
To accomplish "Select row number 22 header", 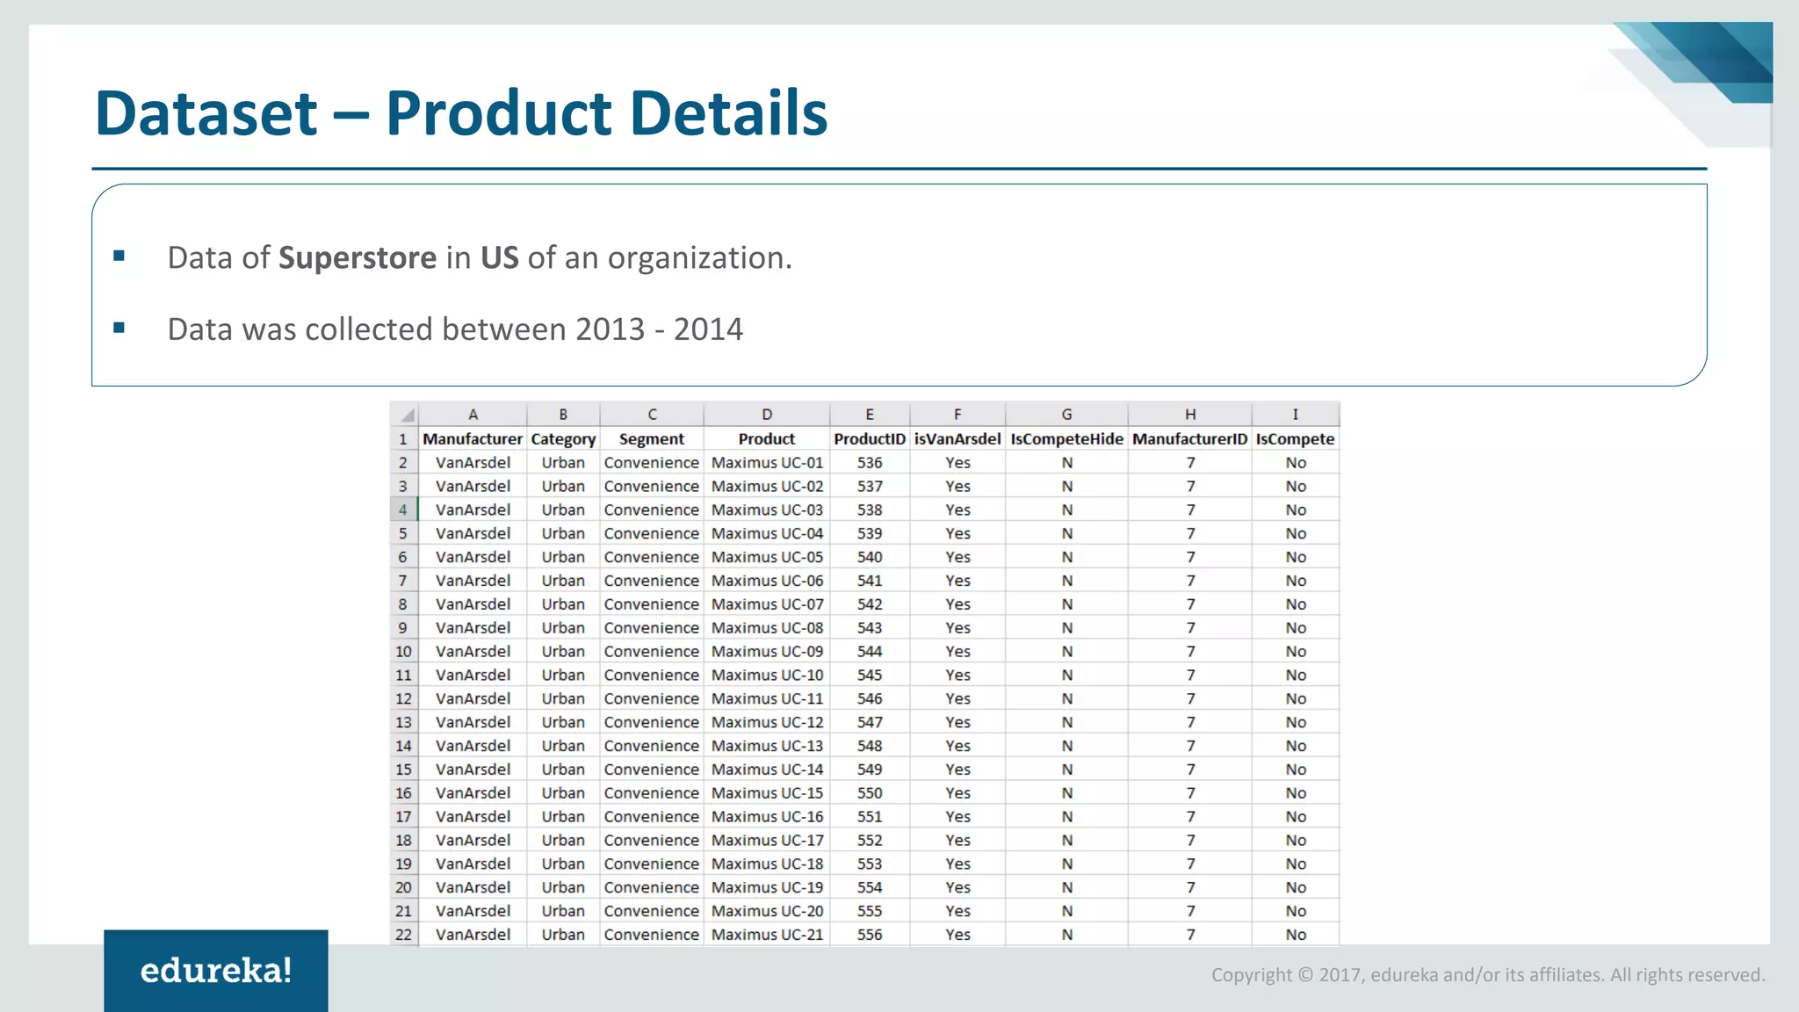I will click(403, 935).
